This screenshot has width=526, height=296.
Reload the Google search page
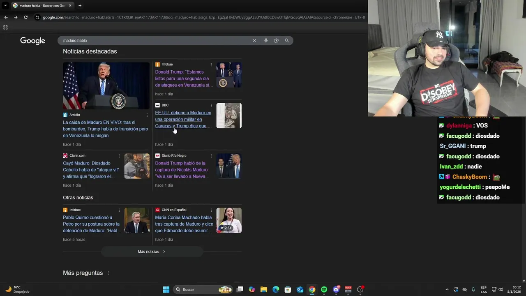[25, 17]
